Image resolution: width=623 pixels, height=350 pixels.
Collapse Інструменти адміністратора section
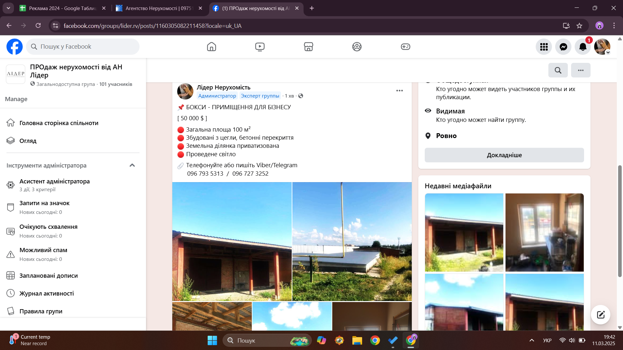pos(132,165)
